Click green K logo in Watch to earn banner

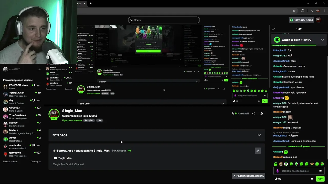point(277,40)
